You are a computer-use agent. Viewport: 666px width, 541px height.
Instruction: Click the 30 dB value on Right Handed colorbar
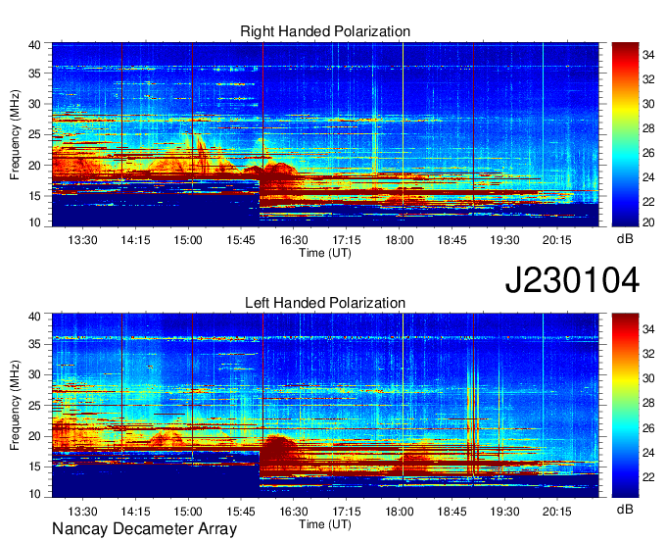648,104
